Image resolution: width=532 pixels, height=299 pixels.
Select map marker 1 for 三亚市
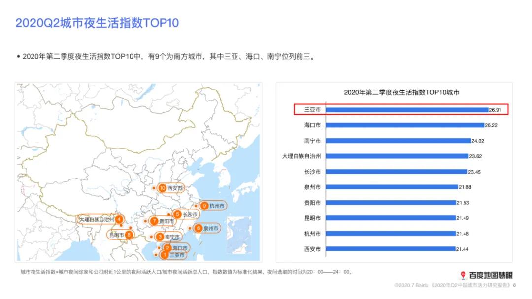165,254
